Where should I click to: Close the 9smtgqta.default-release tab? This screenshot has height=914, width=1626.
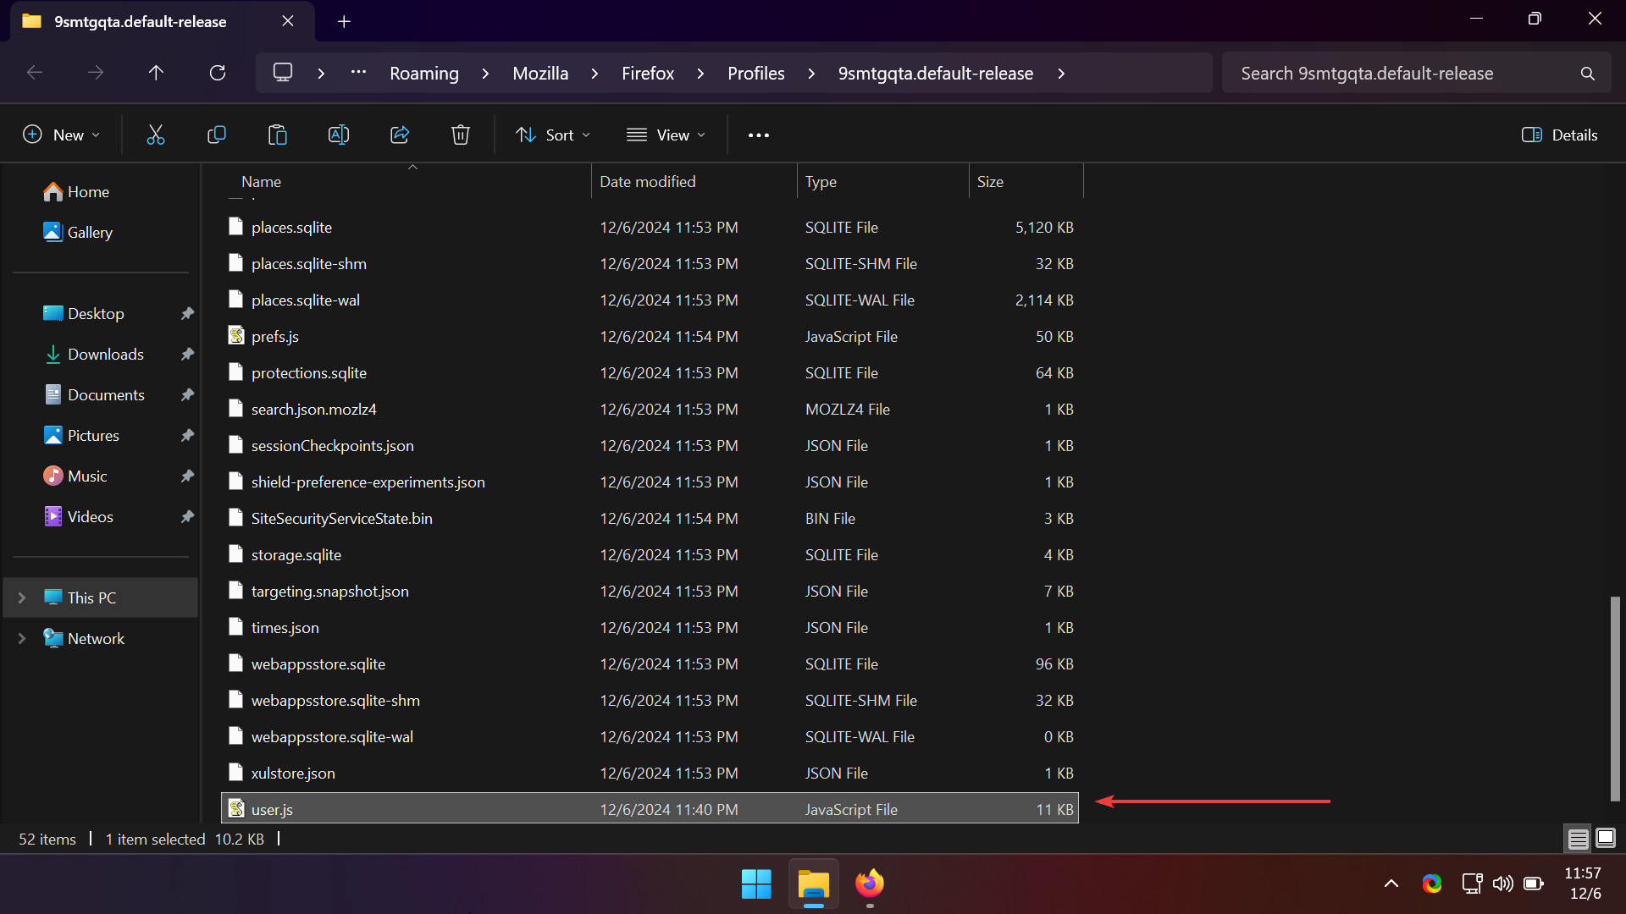pos(288,21)
